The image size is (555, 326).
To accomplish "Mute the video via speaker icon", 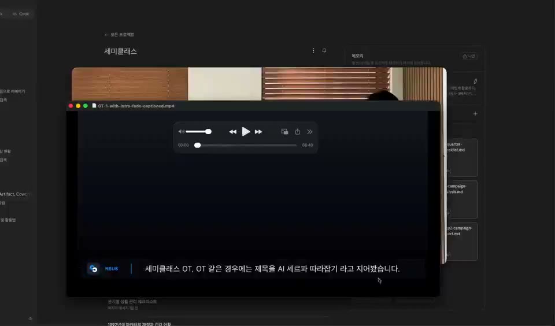I will click(x=181, y=132).
